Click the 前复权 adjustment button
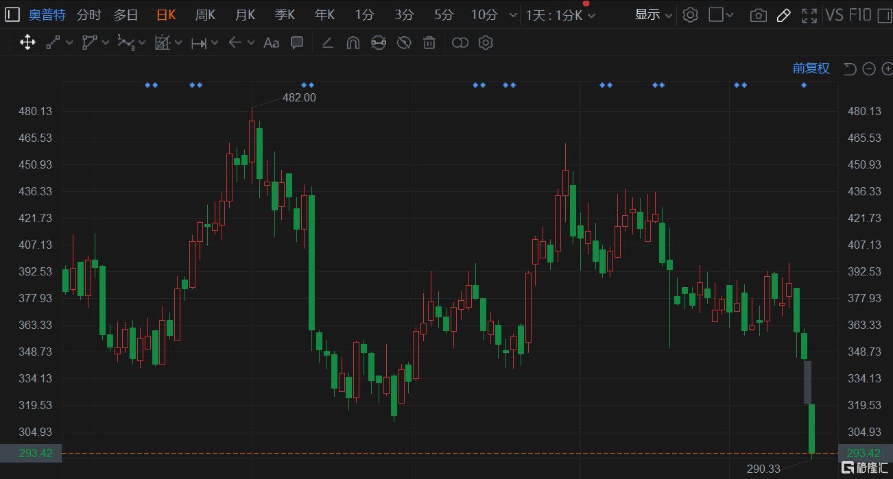Image resolution: width=893 pixels, height=479 pixels. pos(811,69)
